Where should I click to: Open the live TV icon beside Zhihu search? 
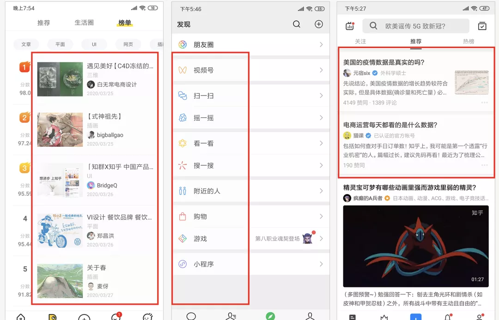click(350, 26)
